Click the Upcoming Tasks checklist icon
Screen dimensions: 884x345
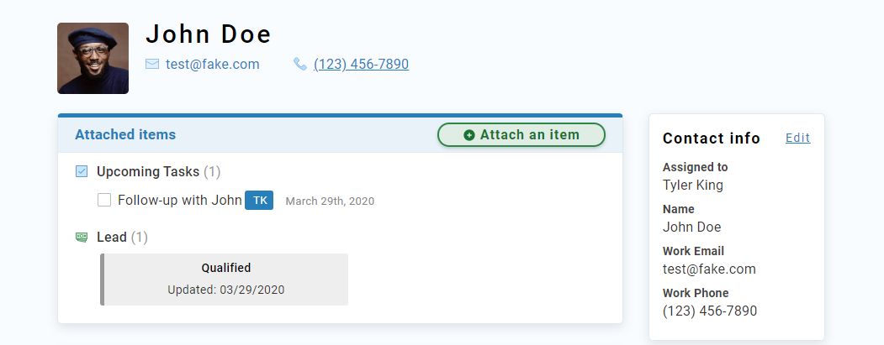tap(82, 171)
